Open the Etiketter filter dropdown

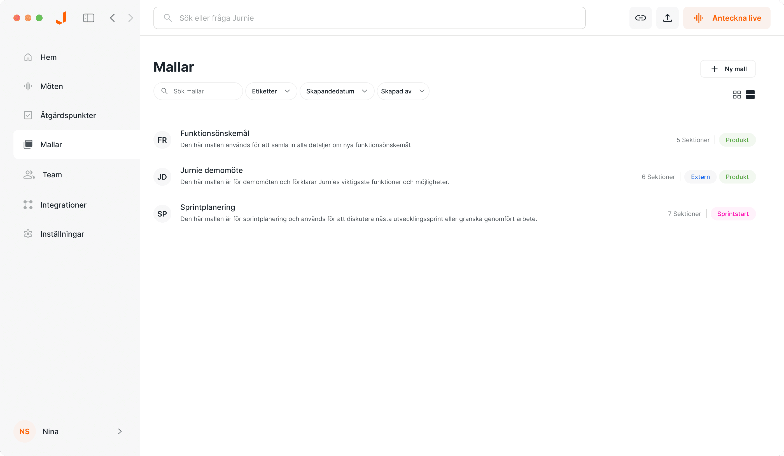point(271,91)
